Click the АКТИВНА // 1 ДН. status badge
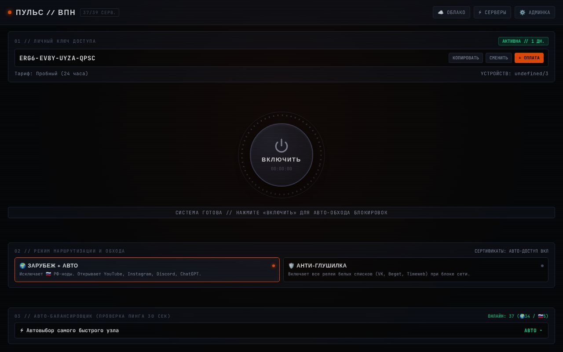The height and width of the screenshot is (352, 563). pos(523,41)
